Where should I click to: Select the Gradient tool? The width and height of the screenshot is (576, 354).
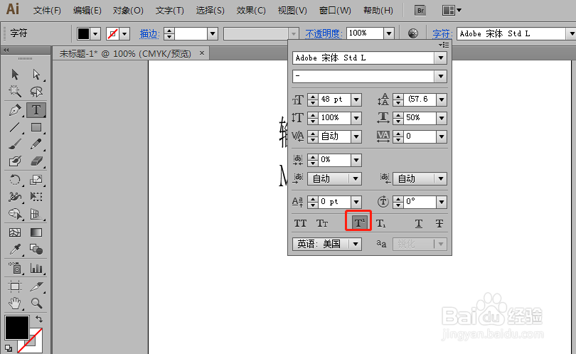click(x=36, y=232)
